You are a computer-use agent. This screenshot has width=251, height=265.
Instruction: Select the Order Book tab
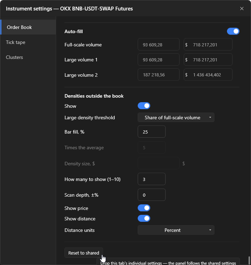pos(28,27)
